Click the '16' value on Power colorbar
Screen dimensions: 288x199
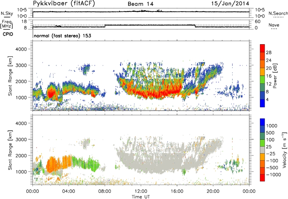coord(269,76)
